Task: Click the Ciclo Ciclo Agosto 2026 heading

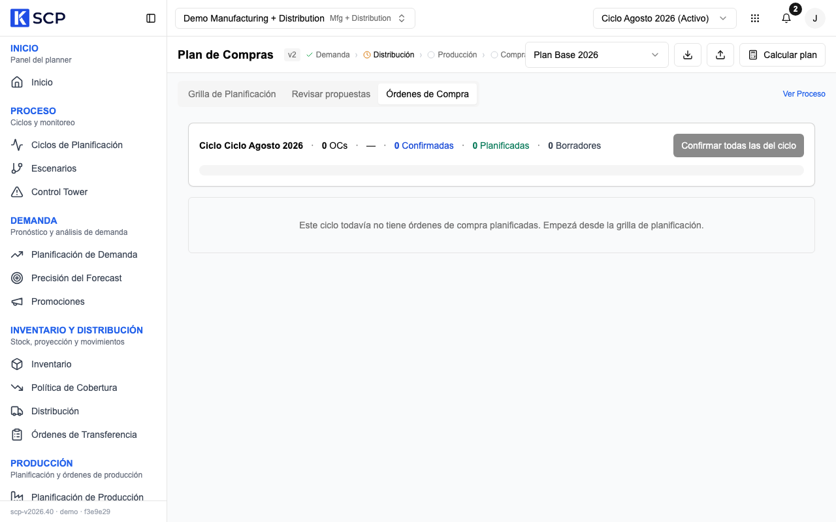Action: coord(251,146)
